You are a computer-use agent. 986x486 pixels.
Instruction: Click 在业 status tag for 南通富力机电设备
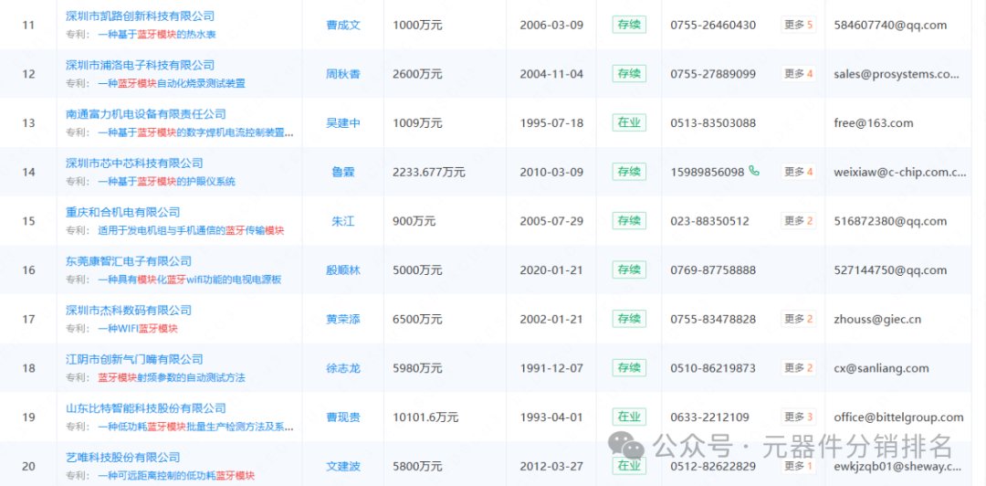[x=629, y=123]
